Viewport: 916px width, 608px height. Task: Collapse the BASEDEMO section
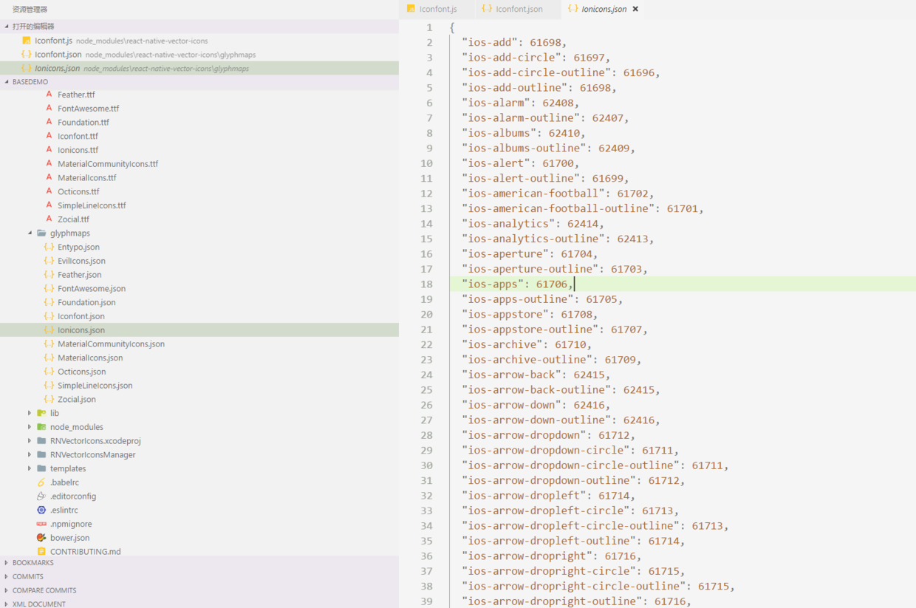pos(7,82)
